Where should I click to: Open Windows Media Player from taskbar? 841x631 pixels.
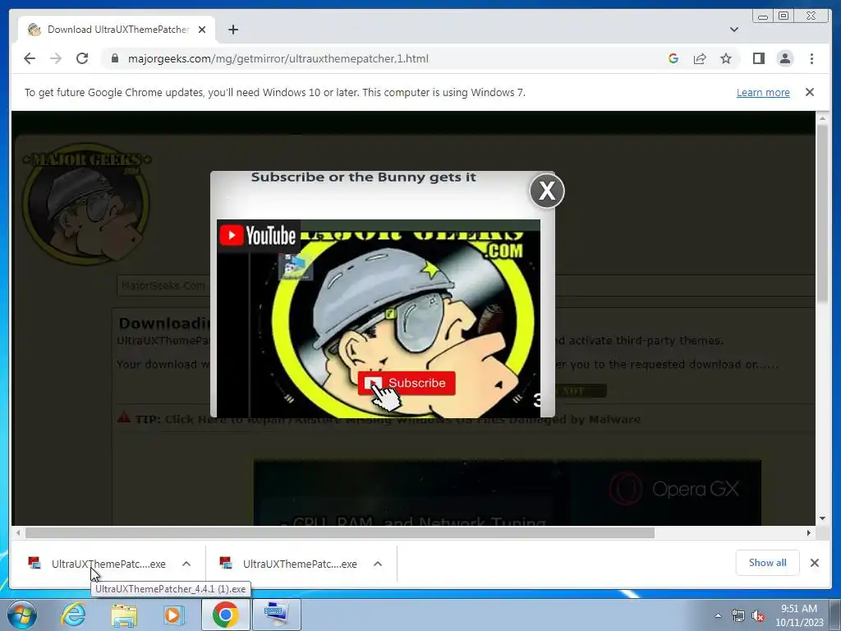pos(172,615)
